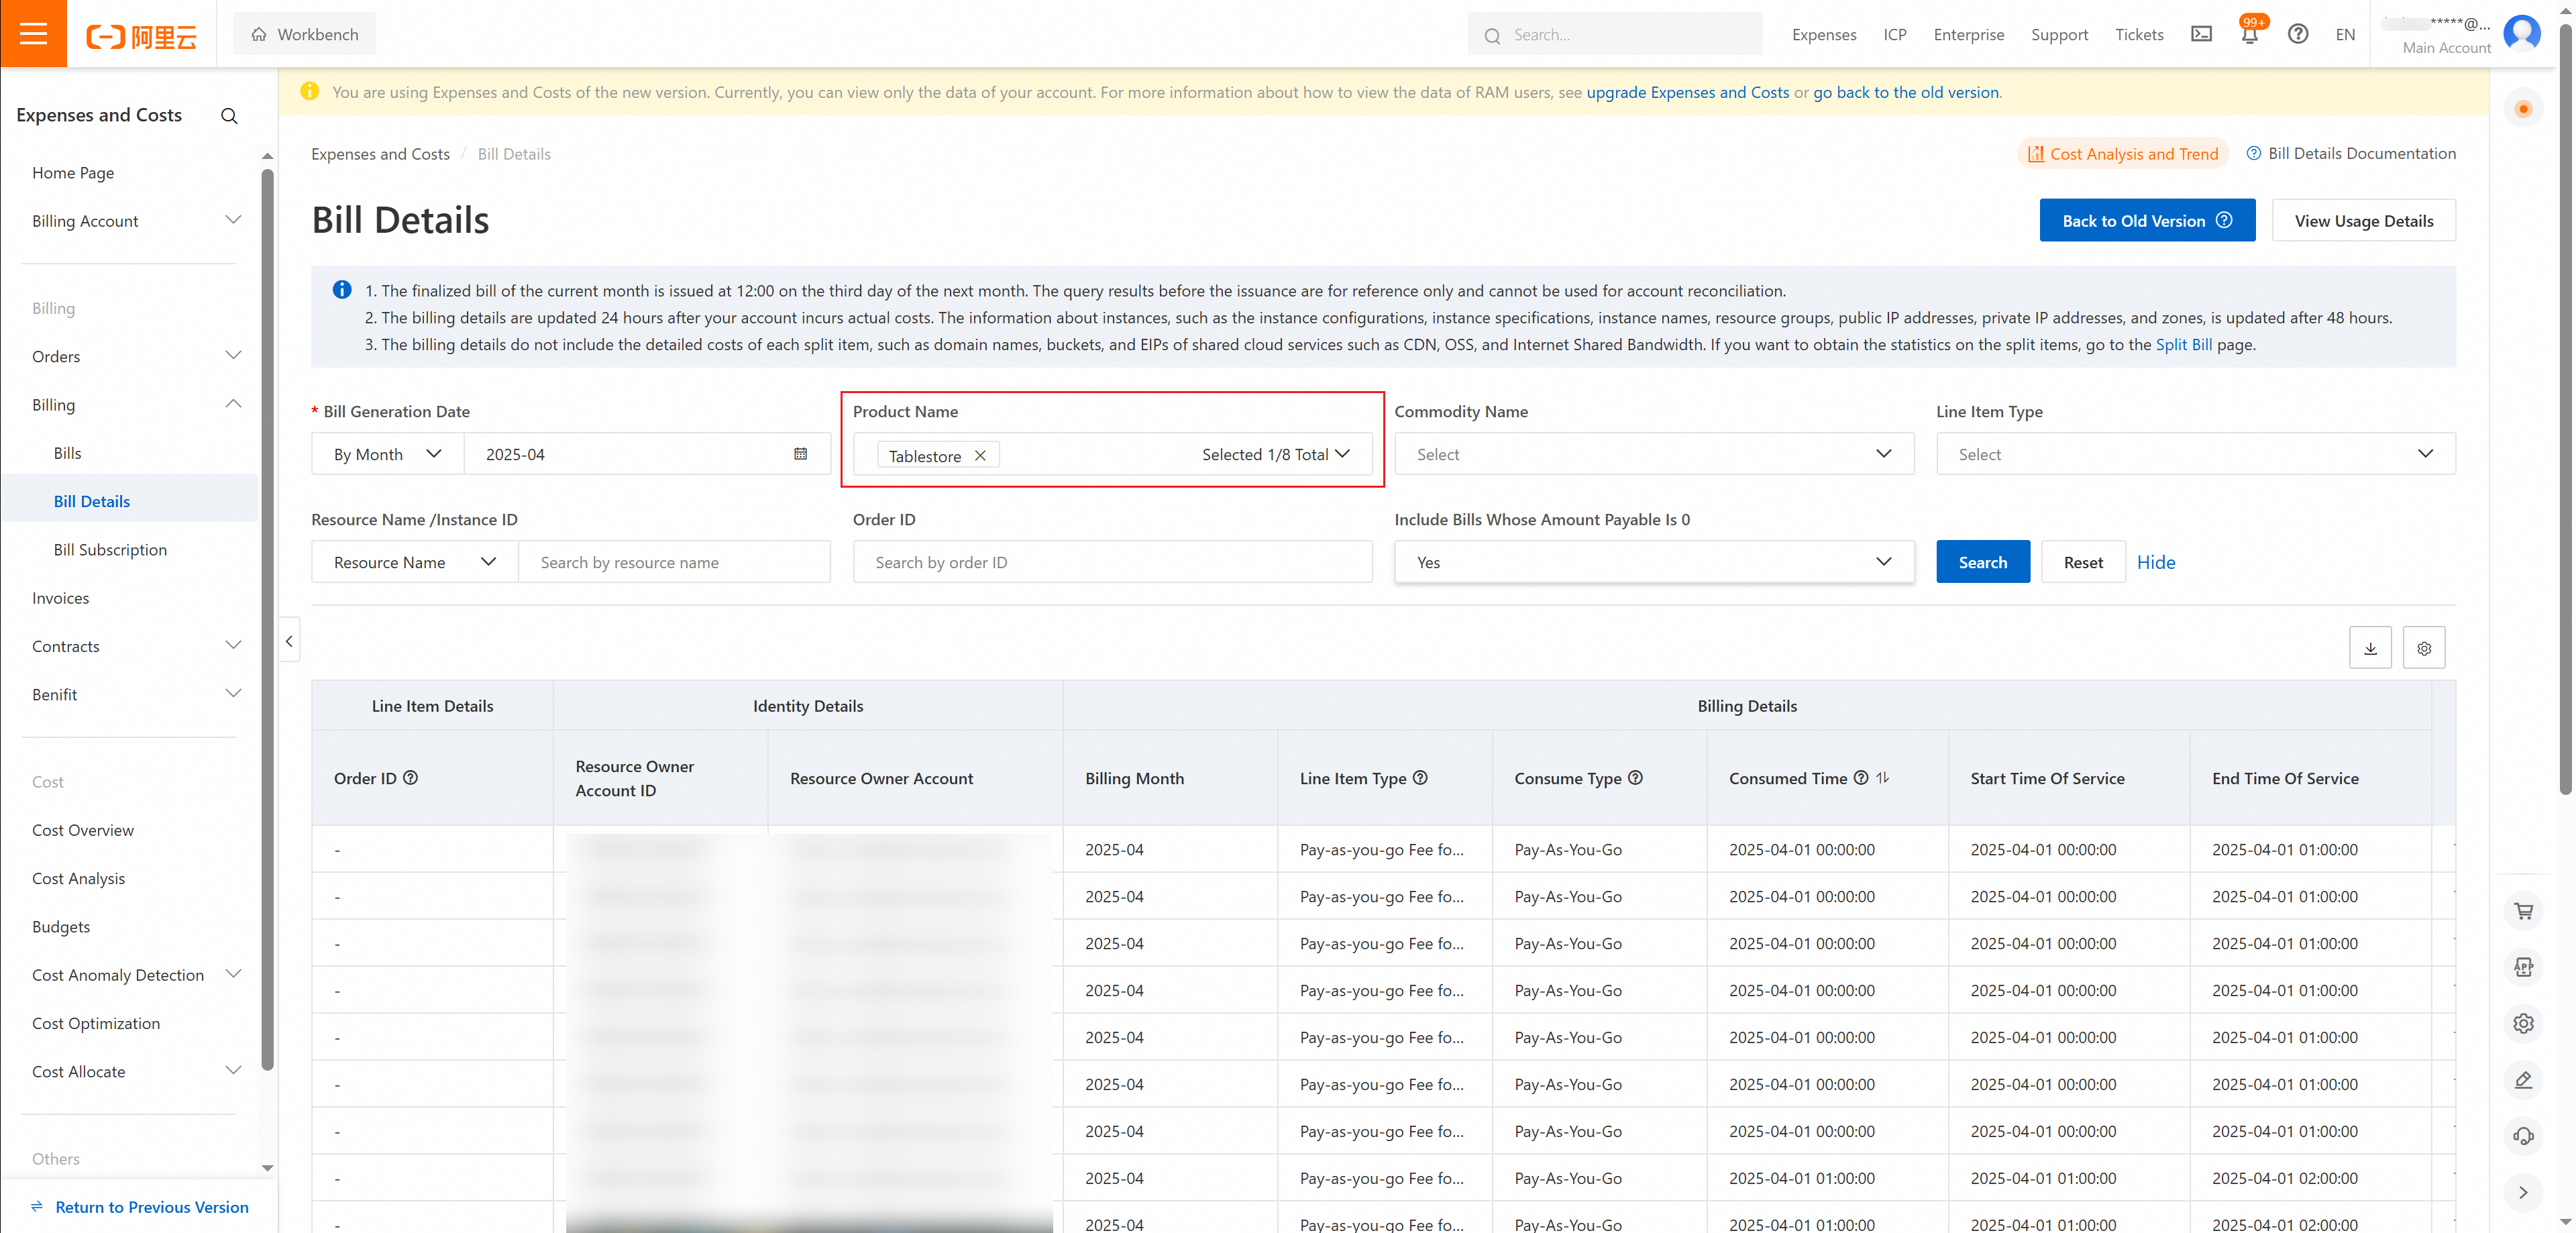
Task: Expand the Commodity Name select
Action: coord(1654,454)
